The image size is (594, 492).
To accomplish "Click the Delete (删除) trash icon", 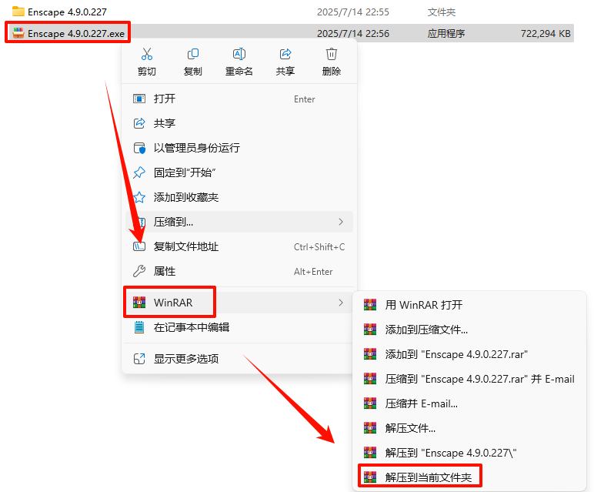I will (332, 54).
